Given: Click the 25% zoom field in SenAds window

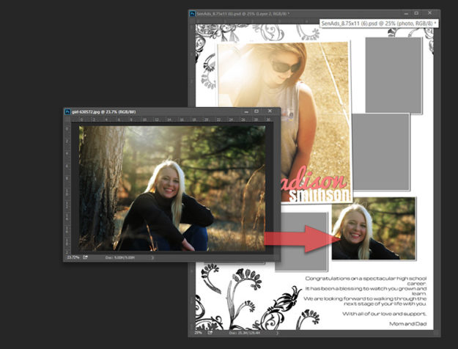Looking at the screenshot, I should pos(198,332).
